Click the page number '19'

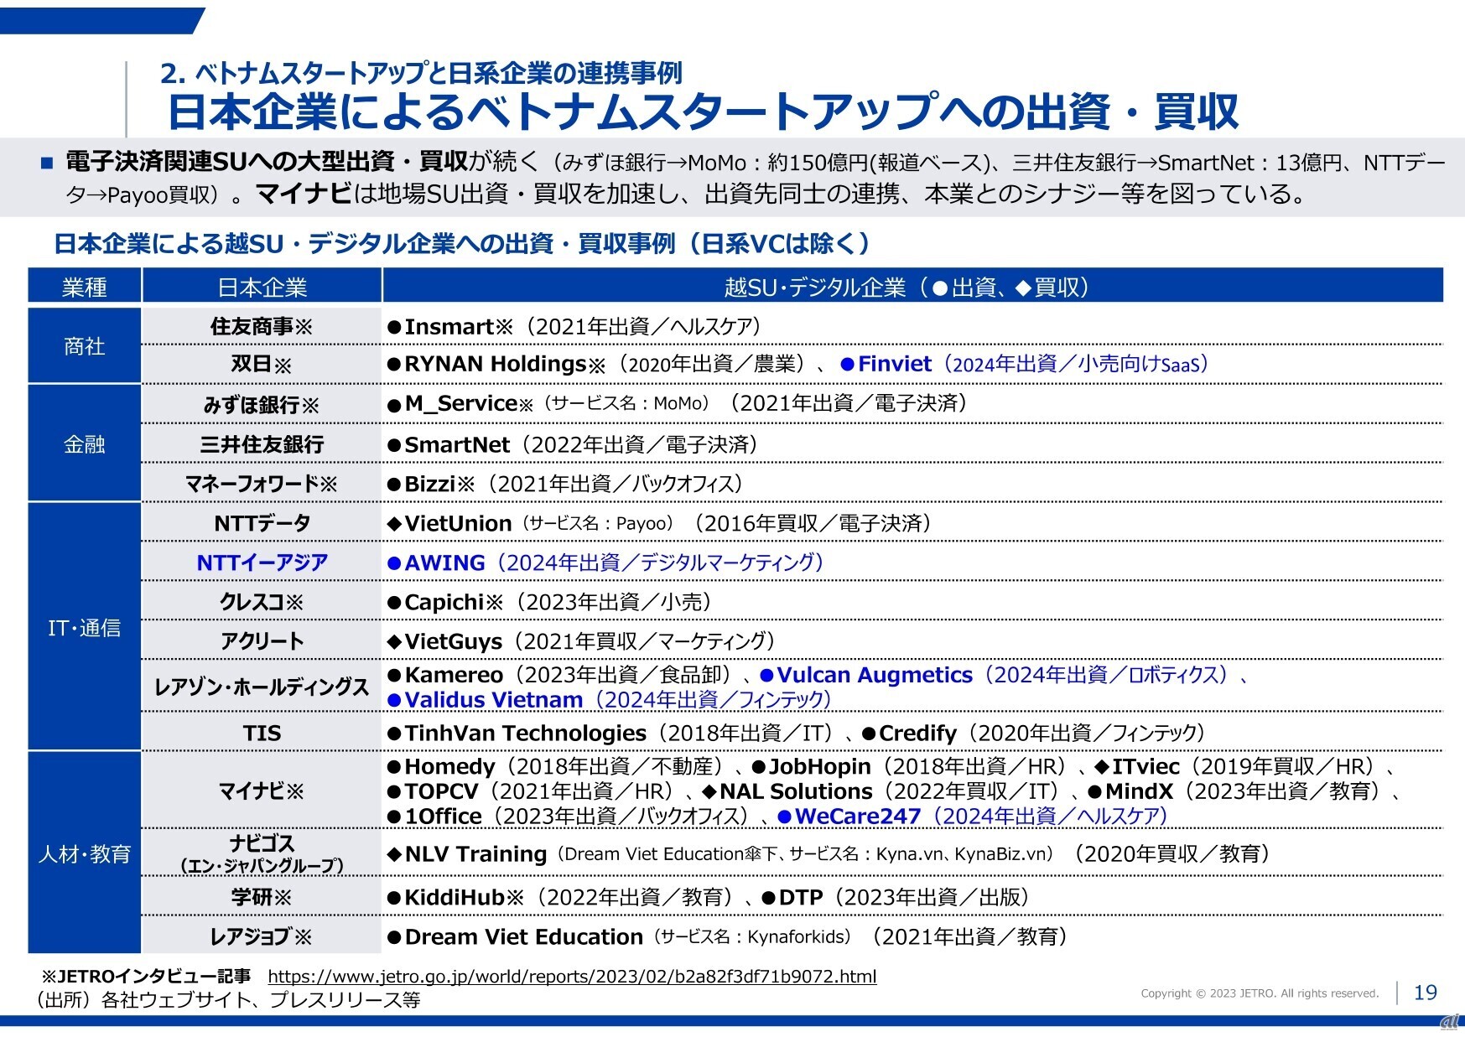[x=1426, y=993]
